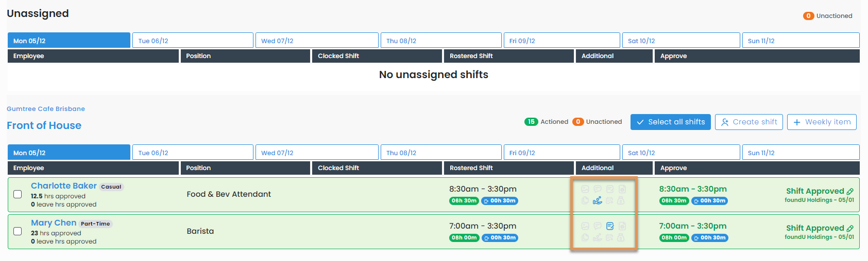
Task: Open the Charlotte Baker employee link
Action: click(x=64, y=186)
